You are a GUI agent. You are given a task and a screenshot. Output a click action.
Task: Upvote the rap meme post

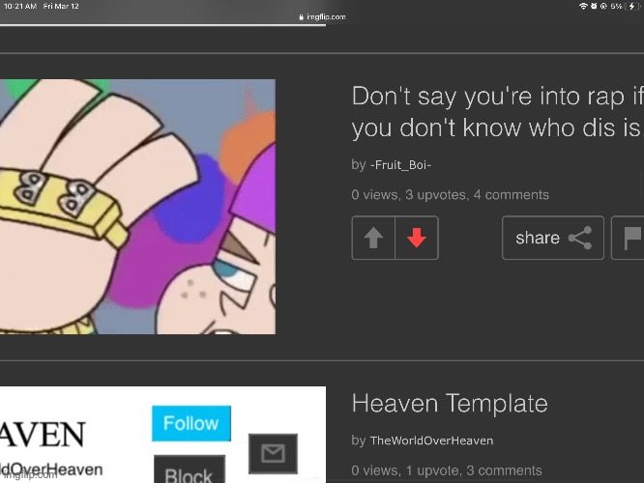click(x=373, y=238)
